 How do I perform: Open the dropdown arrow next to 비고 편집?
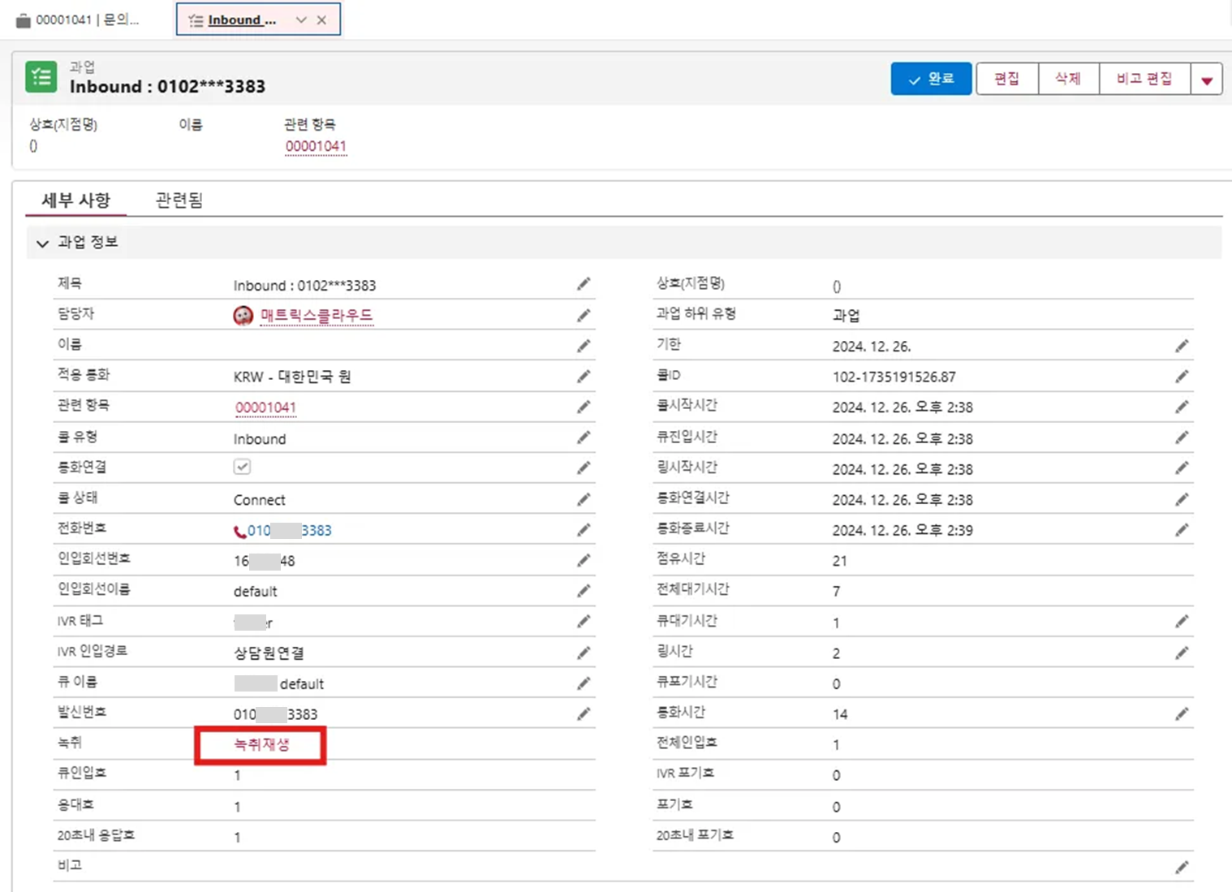(x=1208, y=78)
